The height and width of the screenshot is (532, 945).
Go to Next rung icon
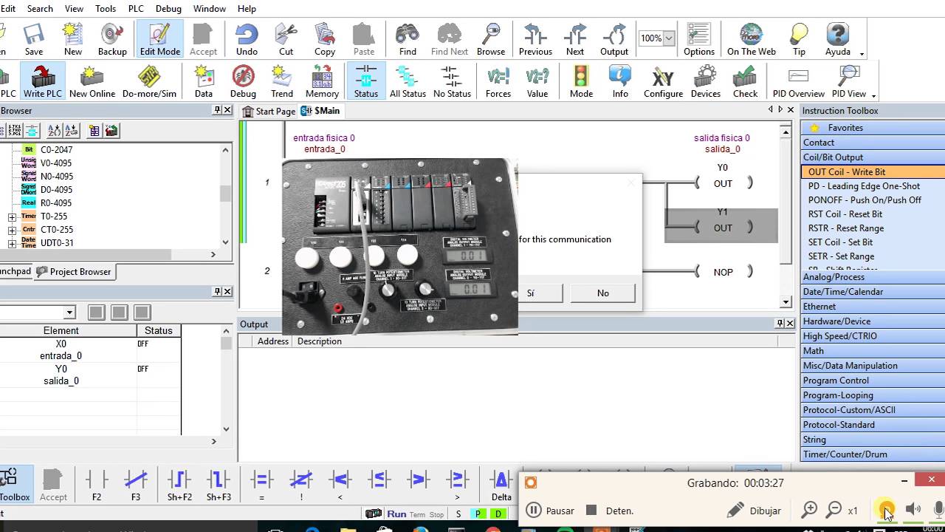click(575, 39)
